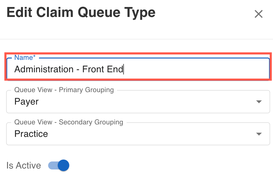Click the Name* field label

pos(24,58)
